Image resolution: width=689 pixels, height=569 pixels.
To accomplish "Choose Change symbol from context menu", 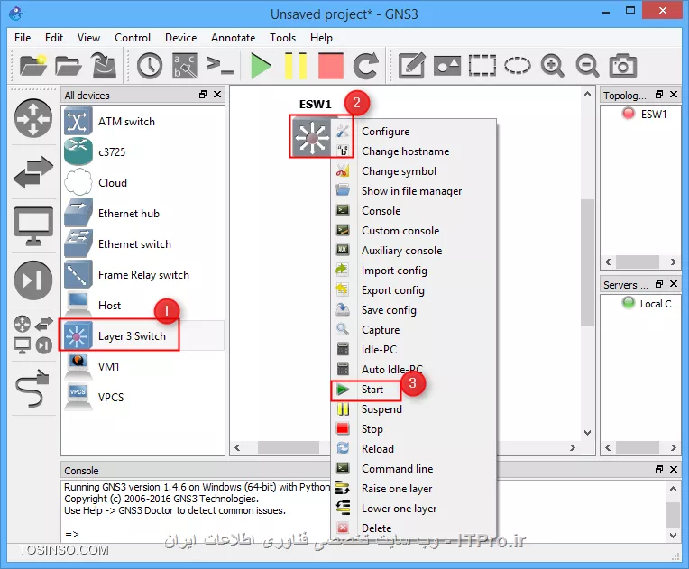I will click(x=413, y=171).
